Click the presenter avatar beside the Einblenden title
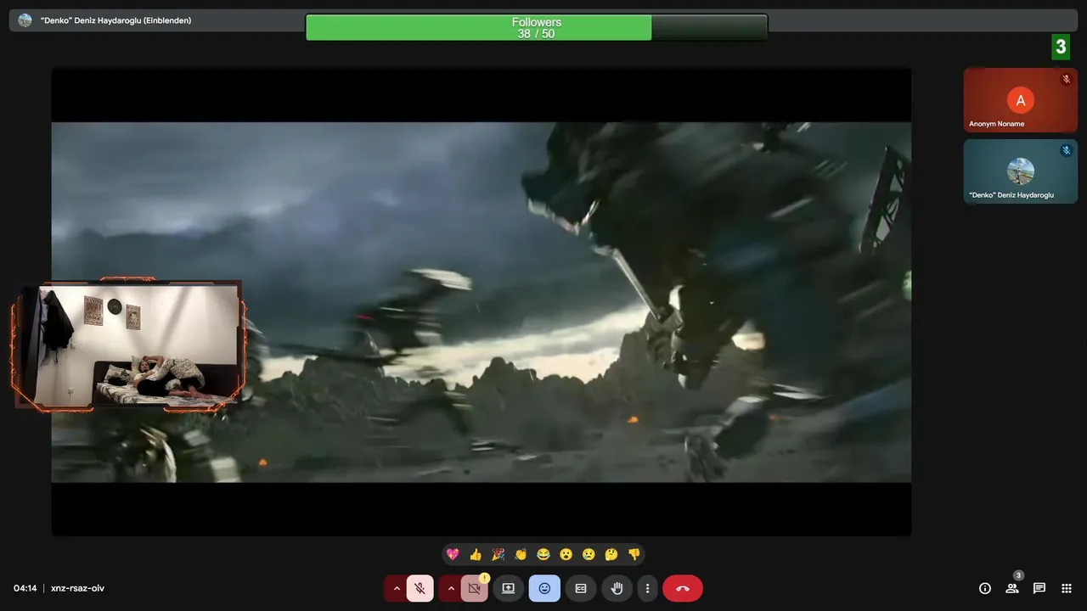 coord(25,20)
